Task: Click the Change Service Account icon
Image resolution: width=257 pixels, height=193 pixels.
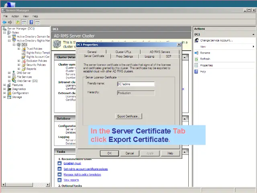Action: [197, 41]
